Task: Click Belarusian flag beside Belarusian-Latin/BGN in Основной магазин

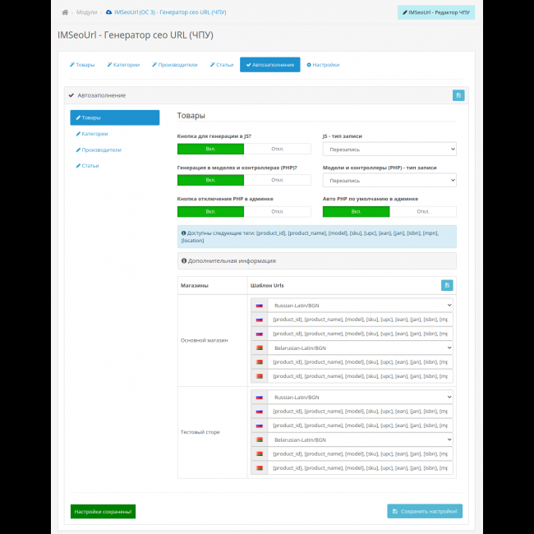Action: tap(259, 348)
